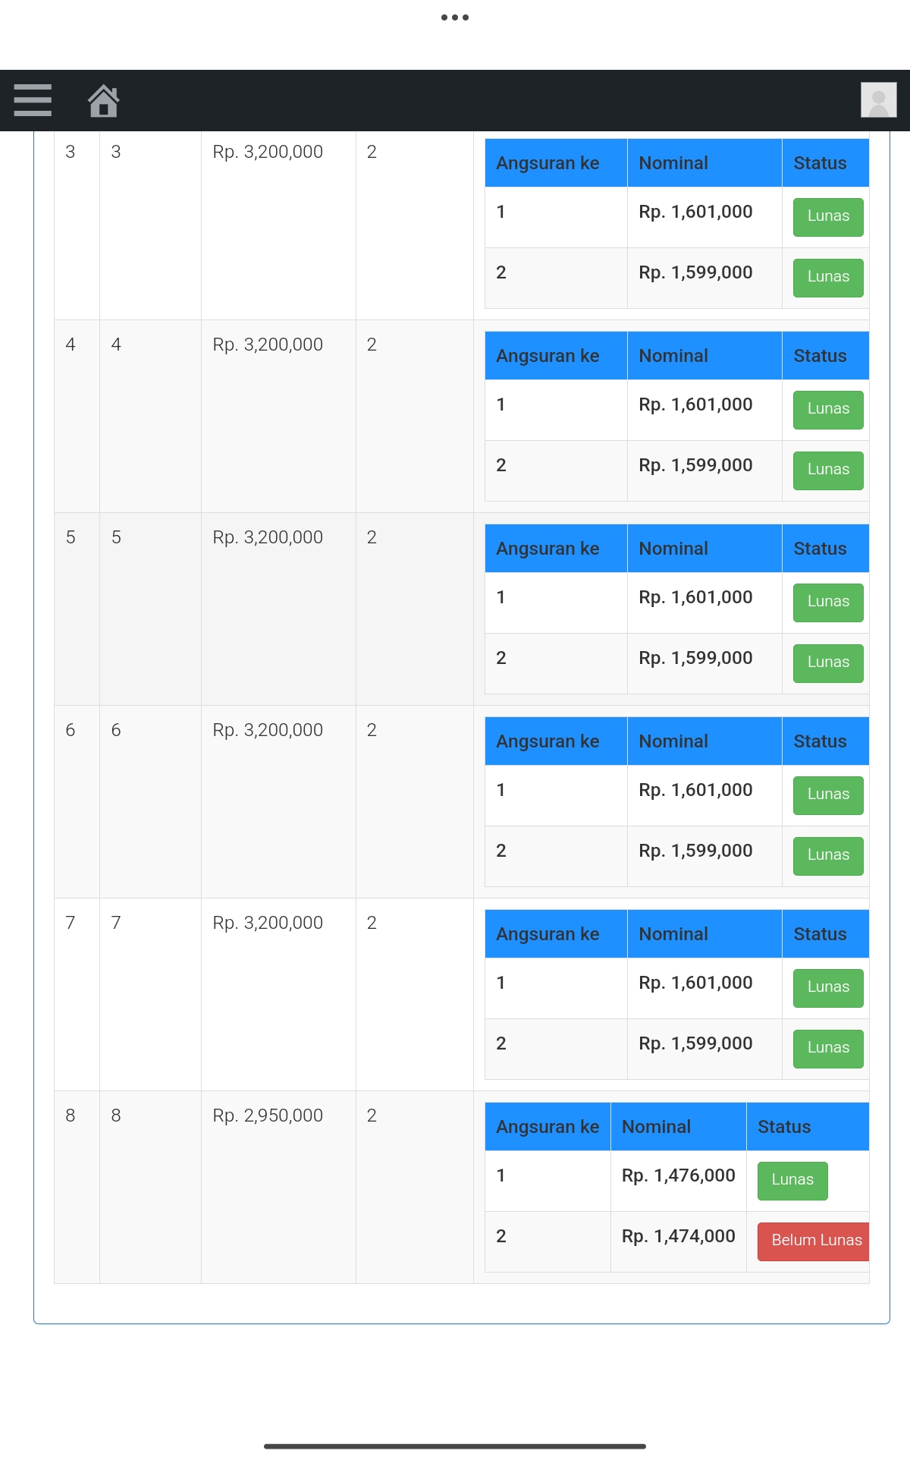Click Lunas for row 5 installment 2
This screenshot has height=1457, width=910.
tap(828, 663)
